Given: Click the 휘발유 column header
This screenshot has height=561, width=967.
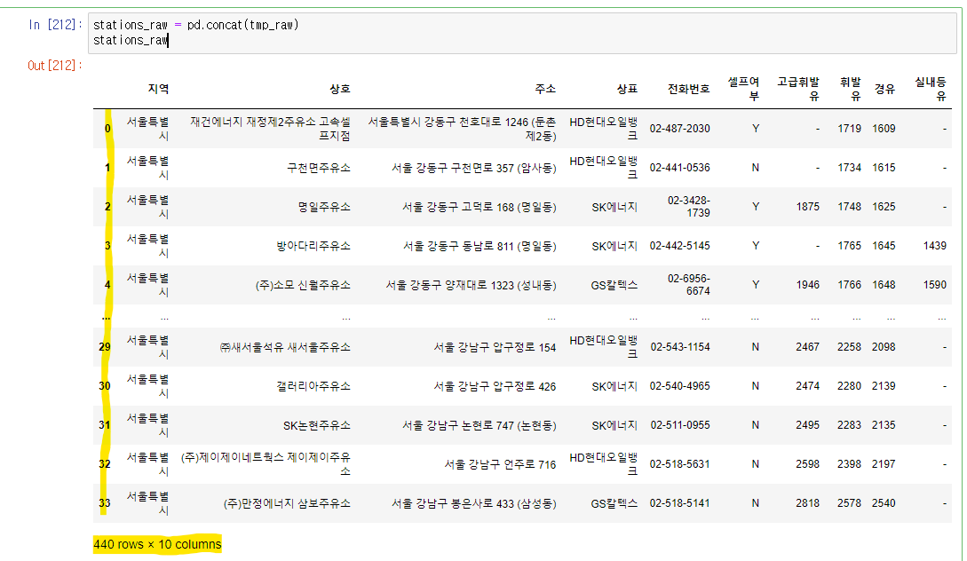Looking at the screenshot, I should point(851,89).
